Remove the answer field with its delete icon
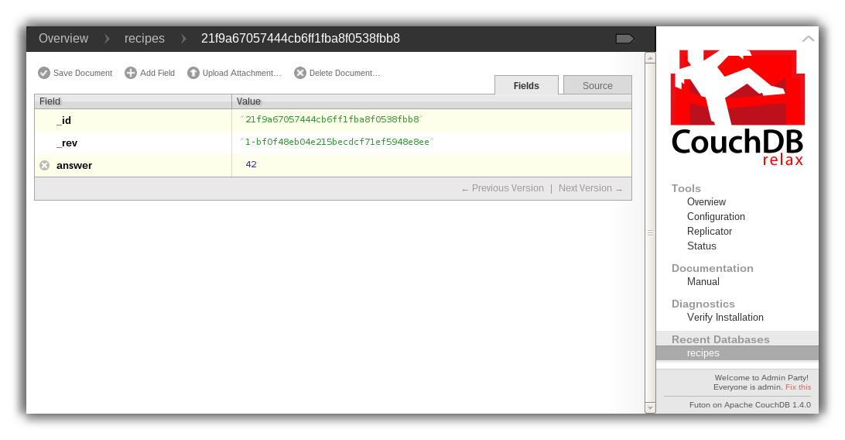 pyautogui.click(x=45, y=166)
